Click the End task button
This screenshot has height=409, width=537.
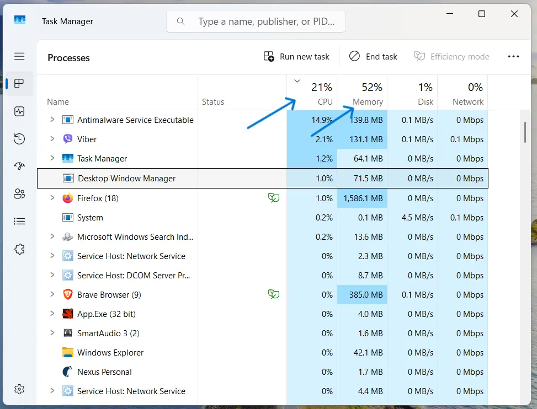pyautogui.click(x=373, y=56)
